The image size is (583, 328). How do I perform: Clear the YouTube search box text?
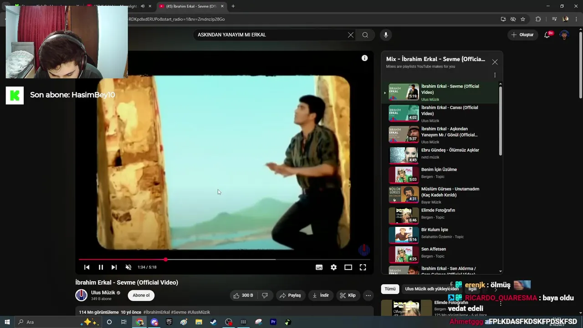[x=351, y=35]
